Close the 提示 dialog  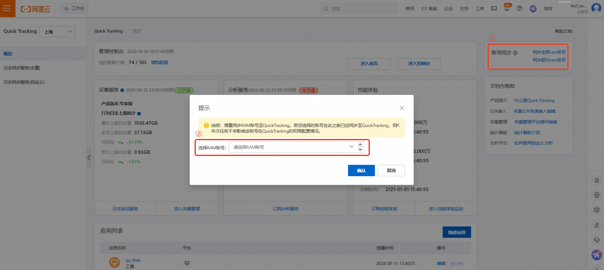pyautogui.click(x=402, y=108)
